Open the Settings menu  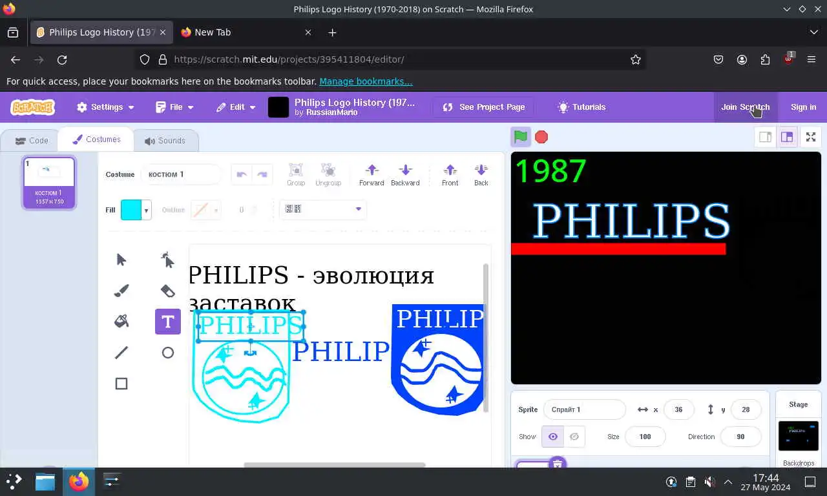105,107
